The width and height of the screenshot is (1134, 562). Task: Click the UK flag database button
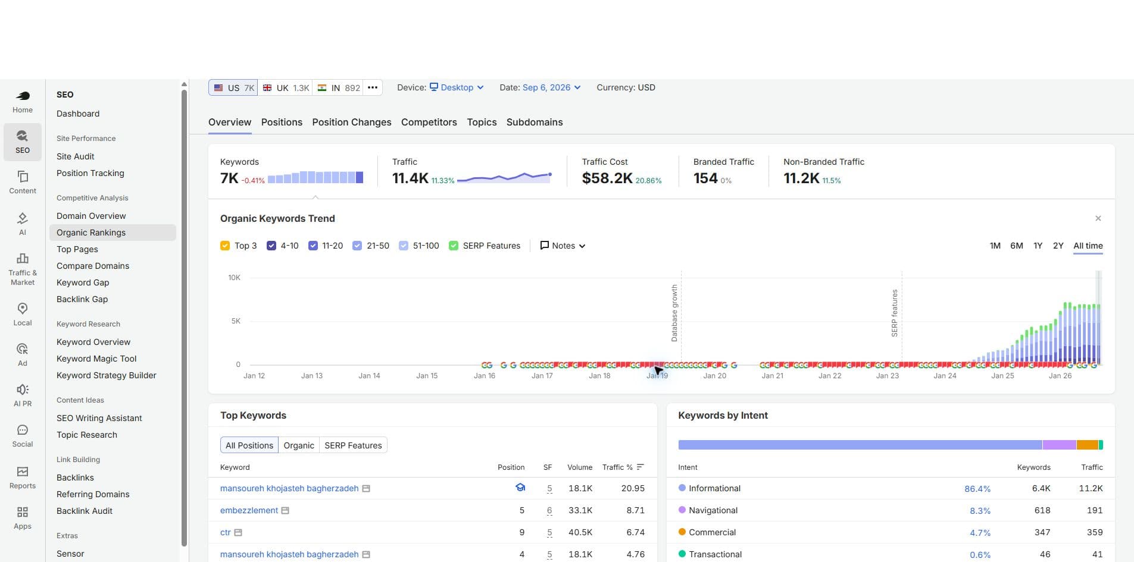tap(286, 87)
